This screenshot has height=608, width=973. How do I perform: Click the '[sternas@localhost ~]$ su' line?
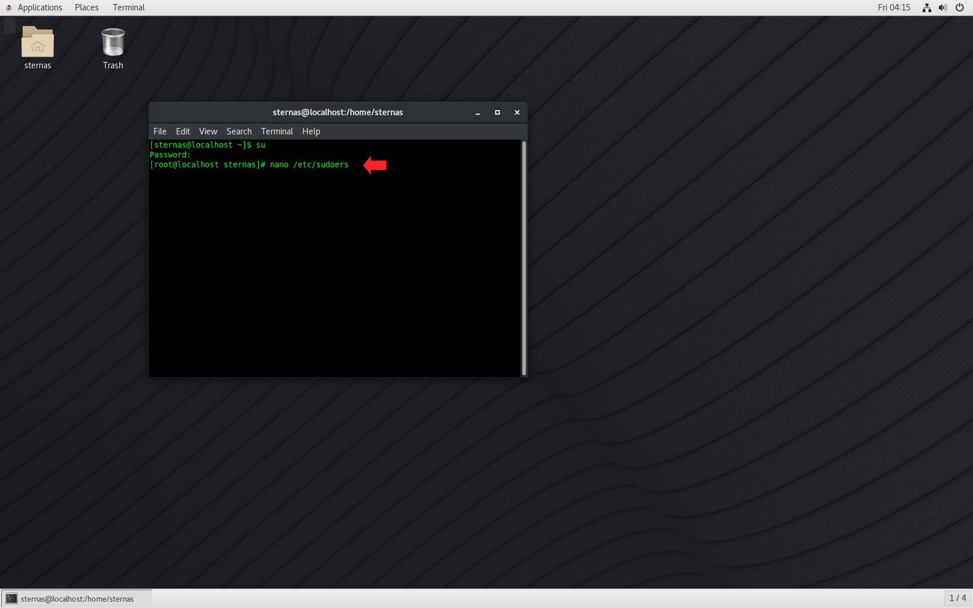point(207,145)
